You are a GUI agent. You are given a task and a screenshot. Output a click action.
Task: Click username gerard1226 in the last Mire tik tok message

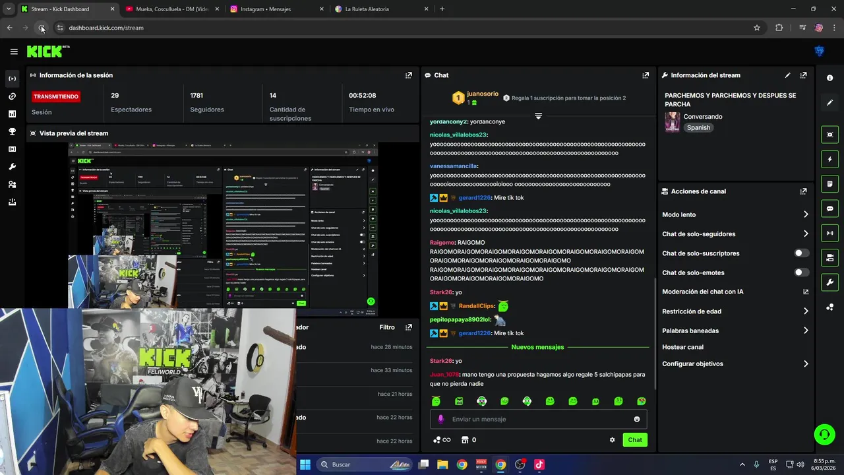click(475, 333)
